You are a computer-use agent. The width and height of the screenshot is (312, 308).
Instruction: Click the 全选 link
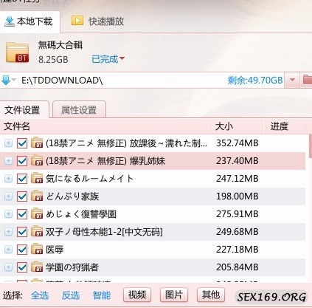[40, 295]
